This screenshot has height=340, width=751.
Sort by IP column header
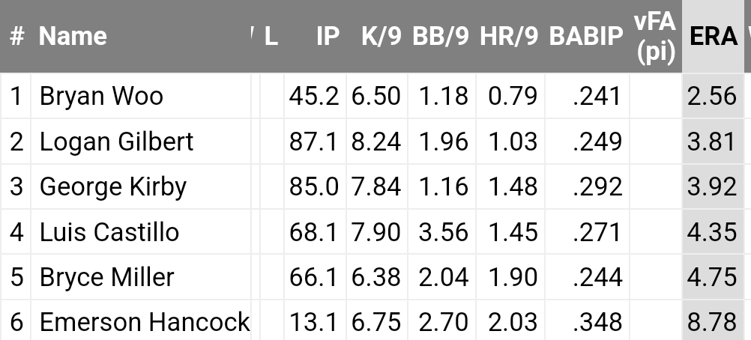point(328,37)
